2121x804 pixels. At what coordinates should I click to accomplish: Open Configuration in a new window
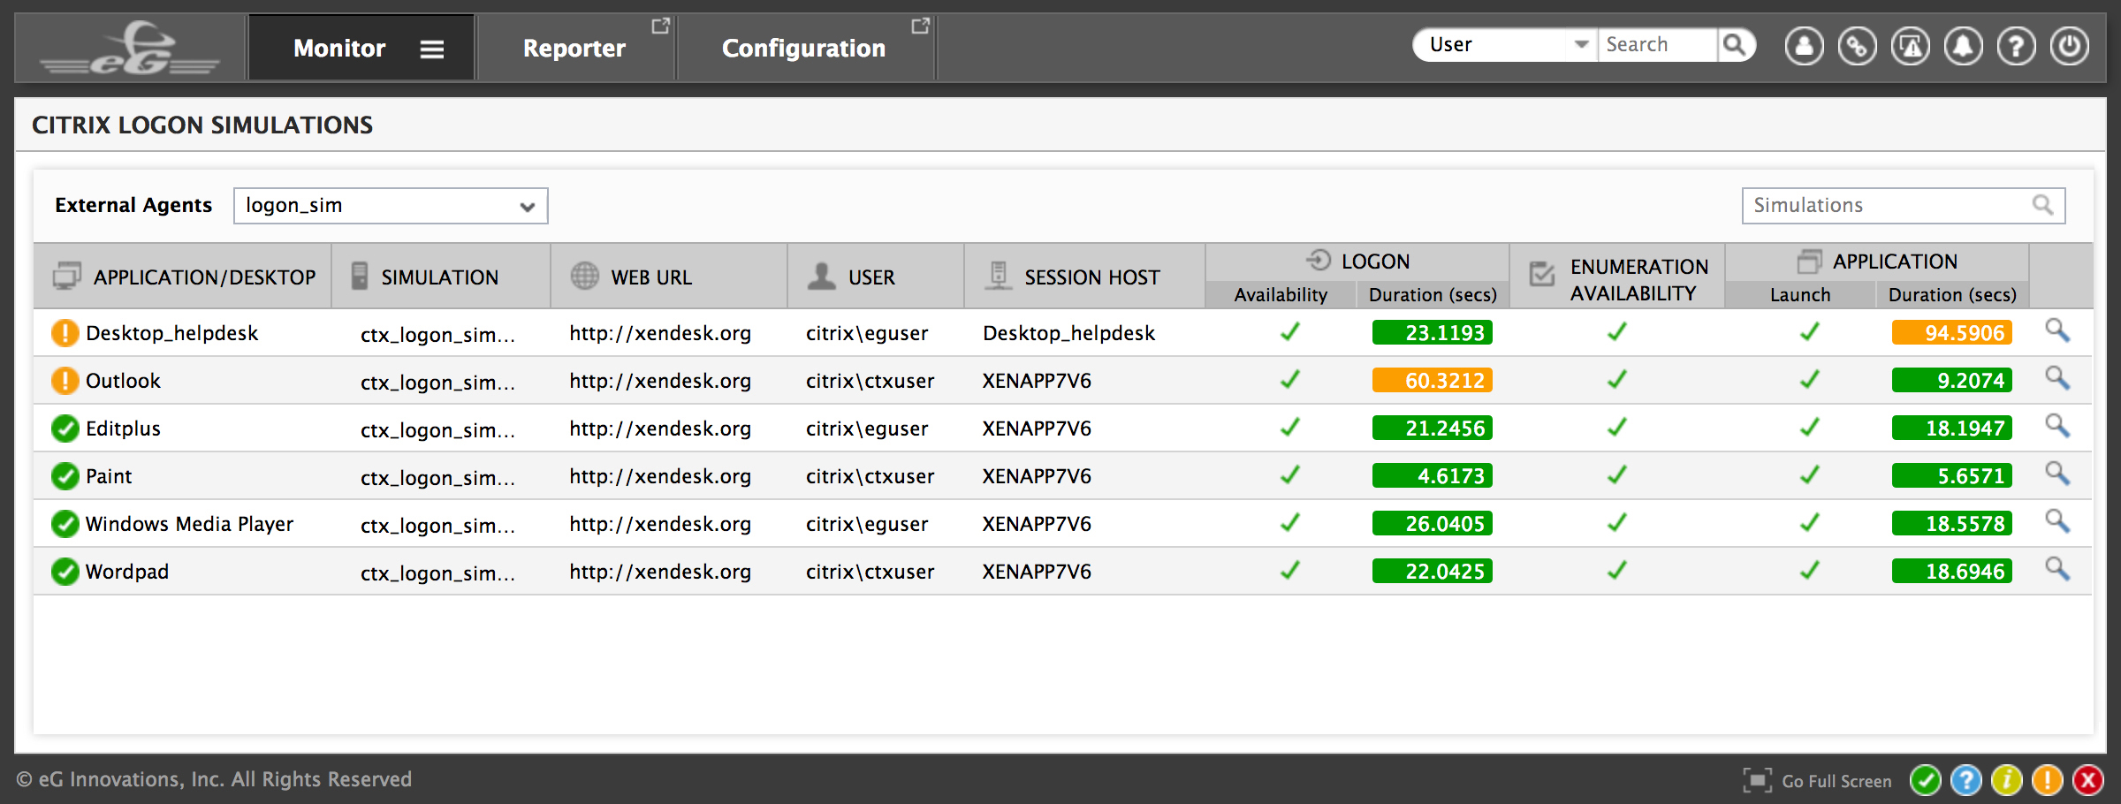tap(920, 27)
